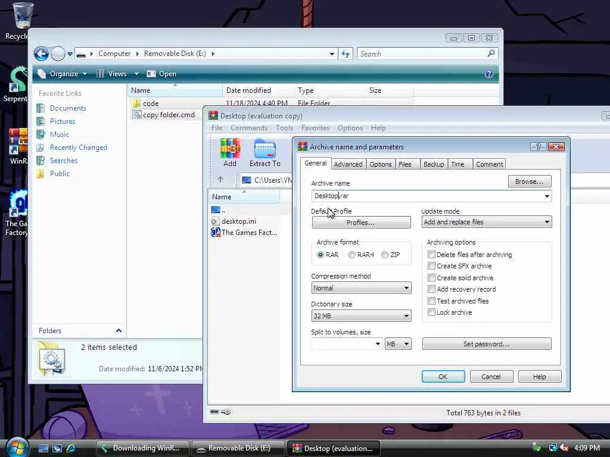This screenshot has width=610, height=457.
Task: Click the key icon in WinRAR status bar
Action: click(x=226, y=412)
